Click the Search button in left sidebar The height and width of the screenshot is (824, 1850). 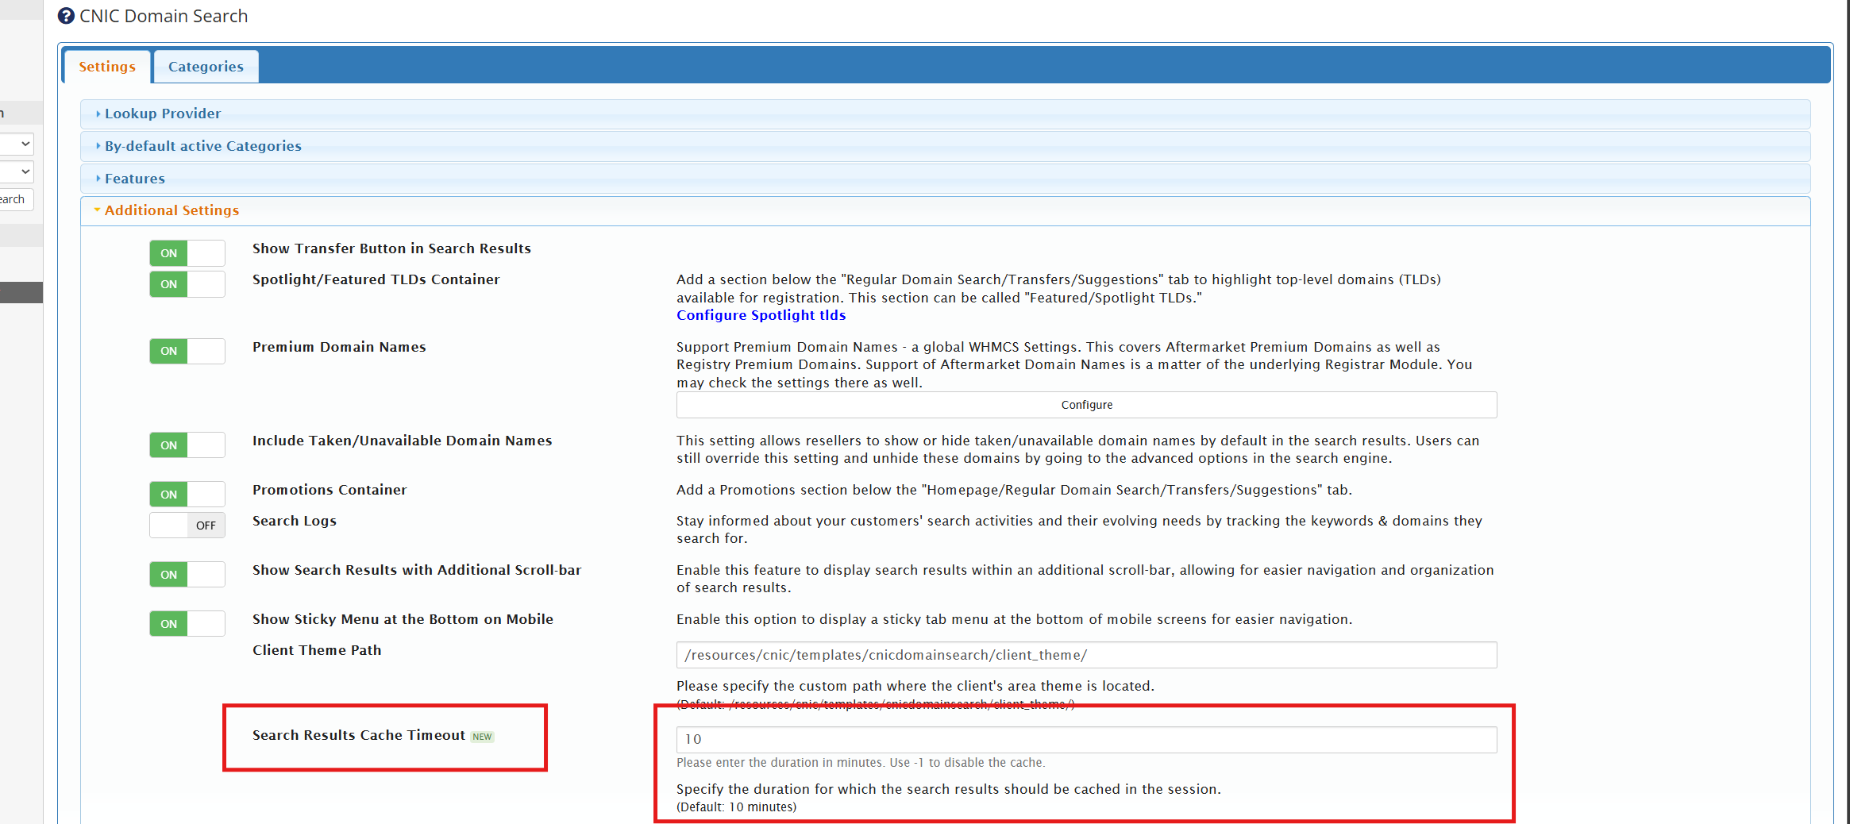pos(17,199)
